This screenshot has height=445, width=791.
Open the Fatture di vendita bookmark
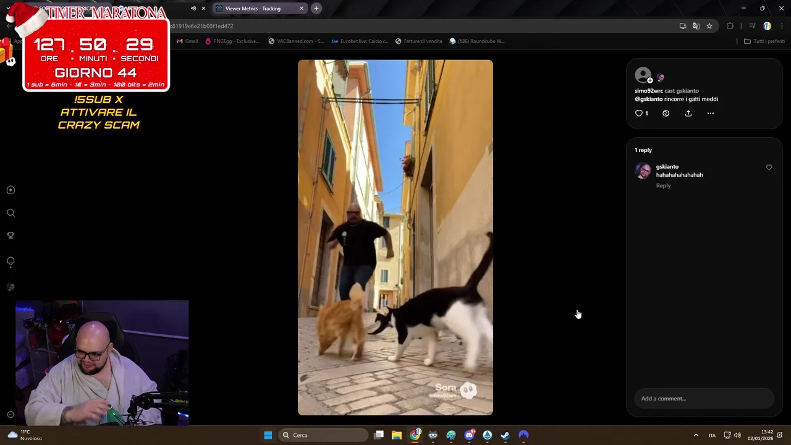[418, 41]
